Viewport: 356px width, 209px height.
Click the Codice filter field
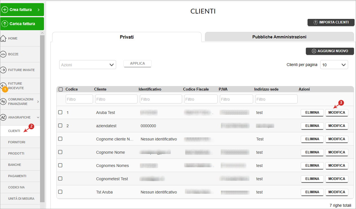coord(79,99)
